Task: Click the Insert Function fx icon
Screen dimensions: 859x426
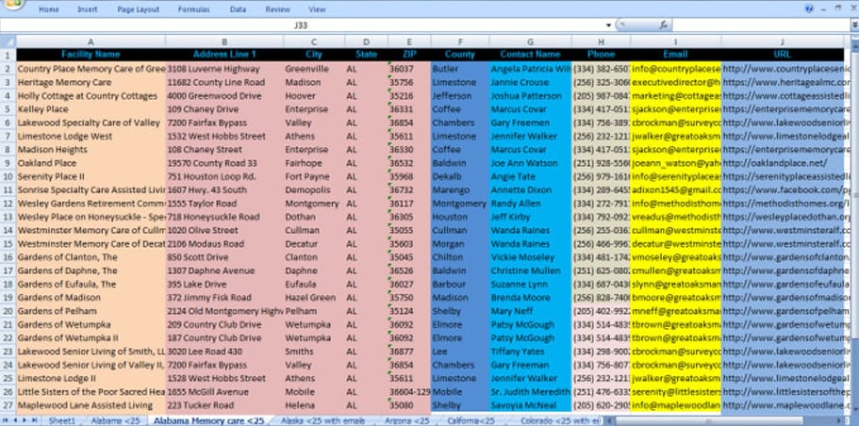Action: pos(663,25)
